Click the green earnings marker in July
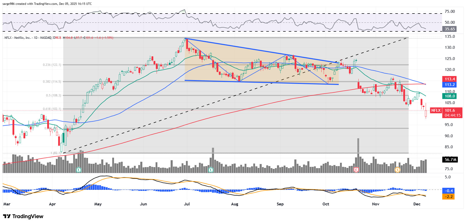The width and height of the screenshot is (466, 224). pos(211,170)
